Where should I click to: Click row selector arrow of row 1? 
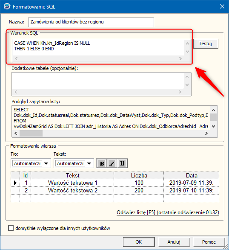click(15, 183)
